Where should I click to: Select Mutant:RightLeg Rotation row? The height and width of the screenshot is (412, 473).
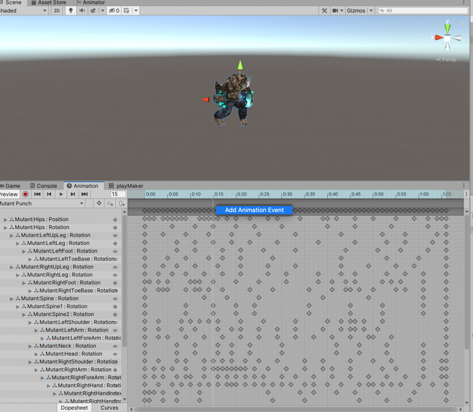[x=61, y=275]
